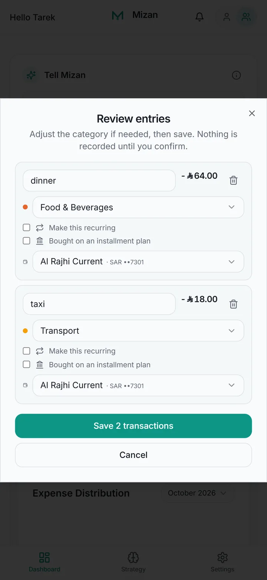Screen dimensions: 267x580
Task: Enable Make this recurring for taxi
Action: pos(26,351)
